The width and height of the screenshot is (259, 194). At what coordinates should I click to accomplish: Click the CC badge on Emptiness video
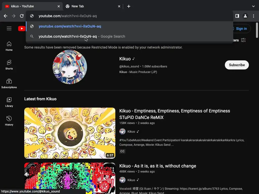122,151
